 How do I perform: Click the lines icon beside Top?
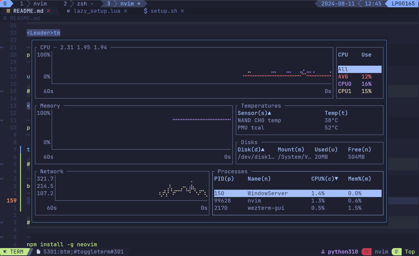pos(396,252)
